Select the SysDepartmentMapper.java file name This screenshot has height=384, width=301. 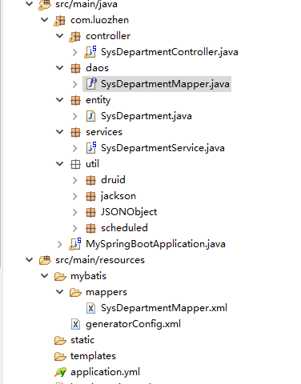pos(165,84)
